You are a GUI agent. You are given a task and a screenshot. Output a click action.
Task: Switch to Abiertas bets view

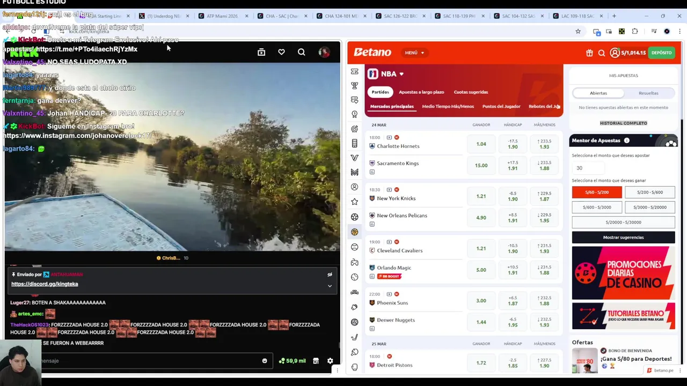(x=598, y=93)
